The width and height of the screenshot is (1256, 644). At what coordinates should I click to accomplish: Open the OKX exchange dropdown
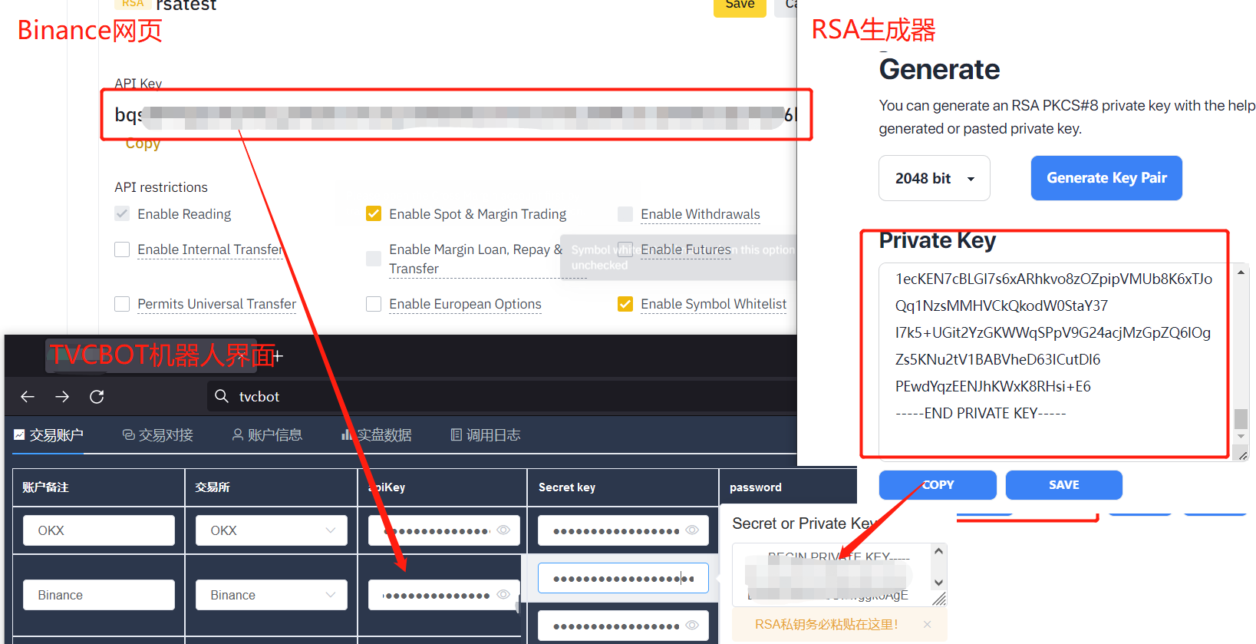click(272, 530)
